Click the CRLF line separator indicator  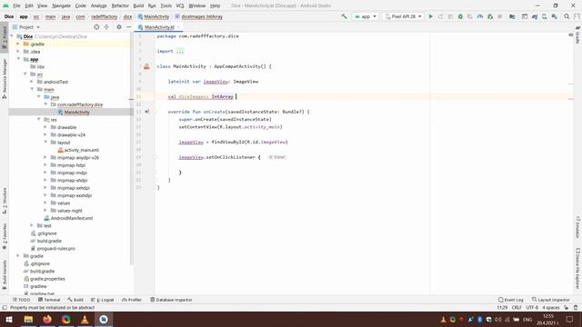tap(517, 307)
